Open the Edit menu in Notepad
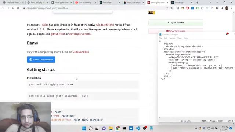 point(166,38)
